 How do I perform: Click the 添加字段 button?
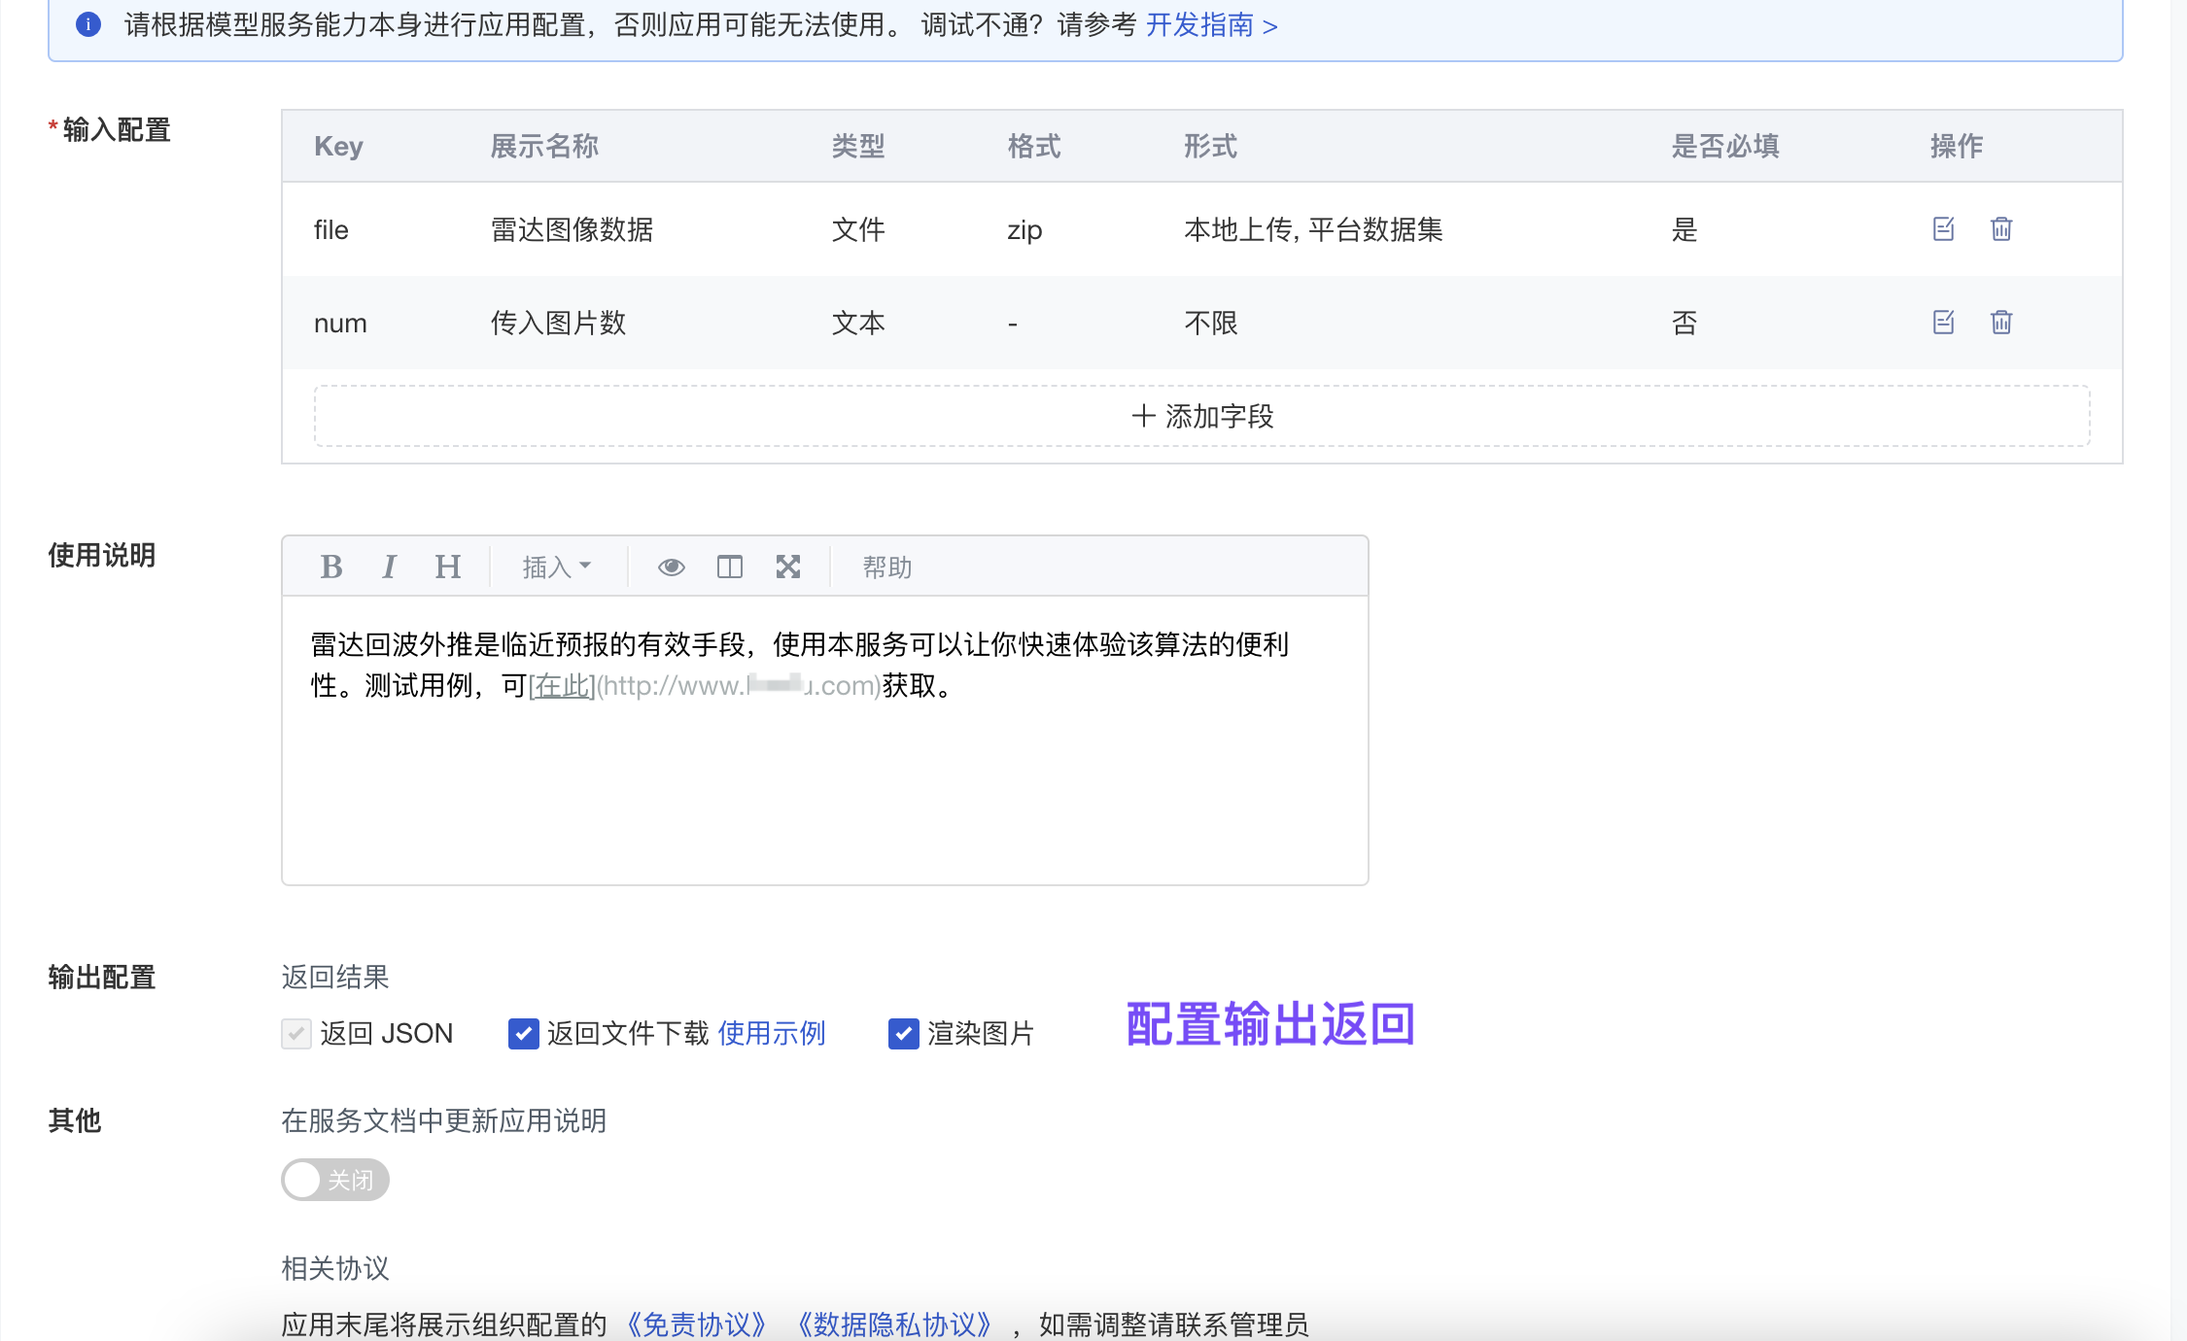(x=1201, y=417)
